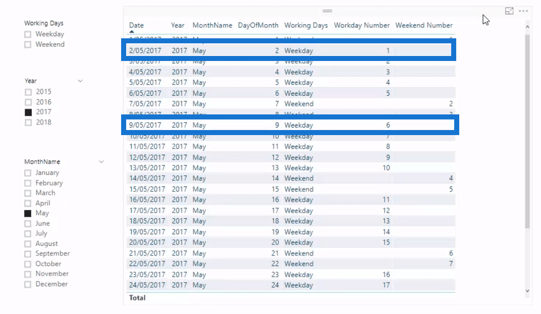Click the table's vertical scrollbar thumb
The image size is (541, 314).
[x=527, y=131]
